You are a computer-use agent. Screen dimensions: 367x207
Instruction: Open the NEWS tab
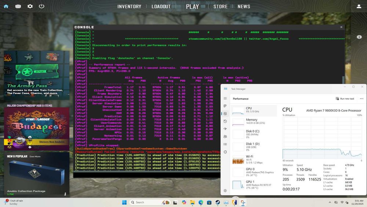point(244,7)
